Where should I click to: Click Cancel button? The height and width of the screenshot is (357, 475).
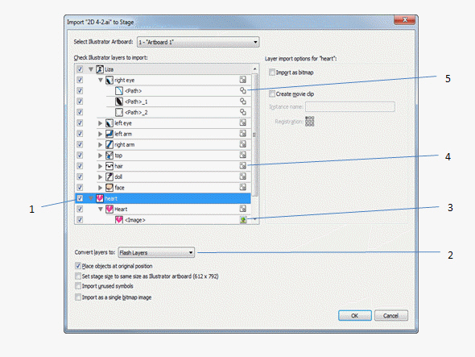pyautogui.click(x=391, y=315)
